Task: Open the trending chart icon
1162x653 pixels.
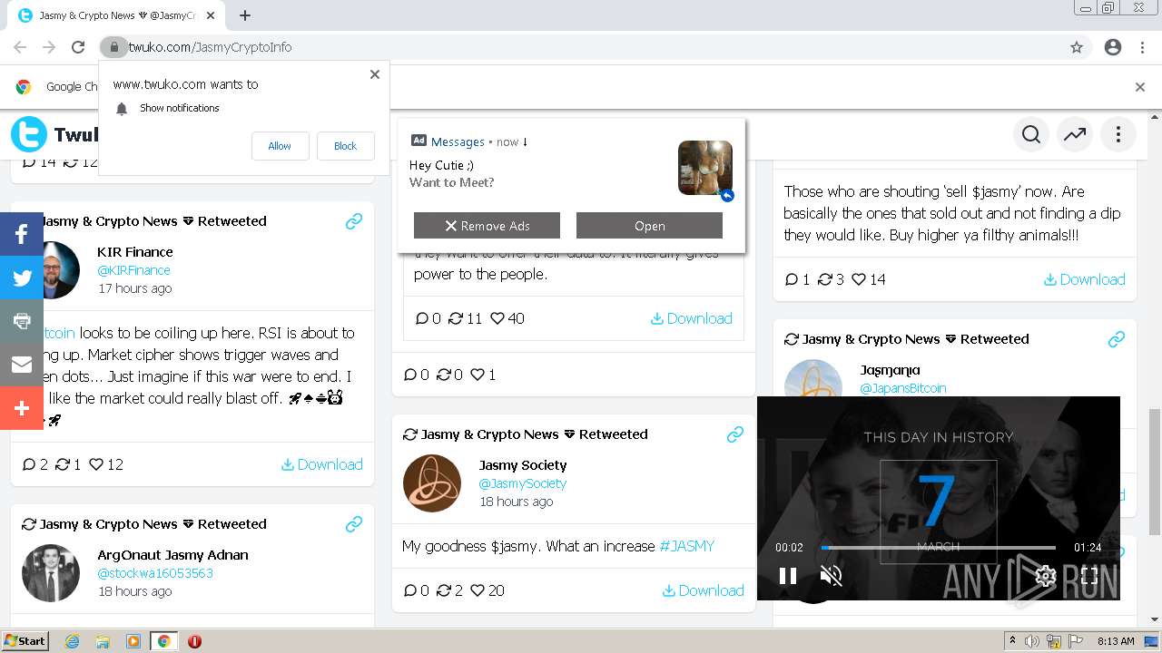Action: tap(1075, 135)
